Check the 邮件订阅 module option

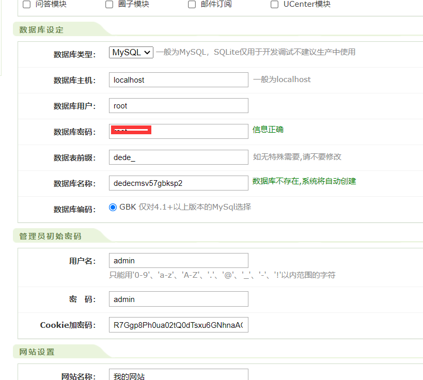tap(192, 4)
